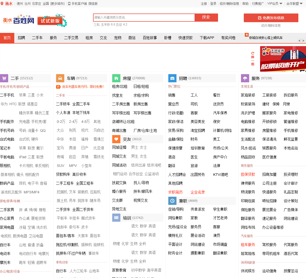Click 修改/删除信息 under the publish button
This screenshot has height=278, width=306.
pyautogui.click(x=271, y=25)
